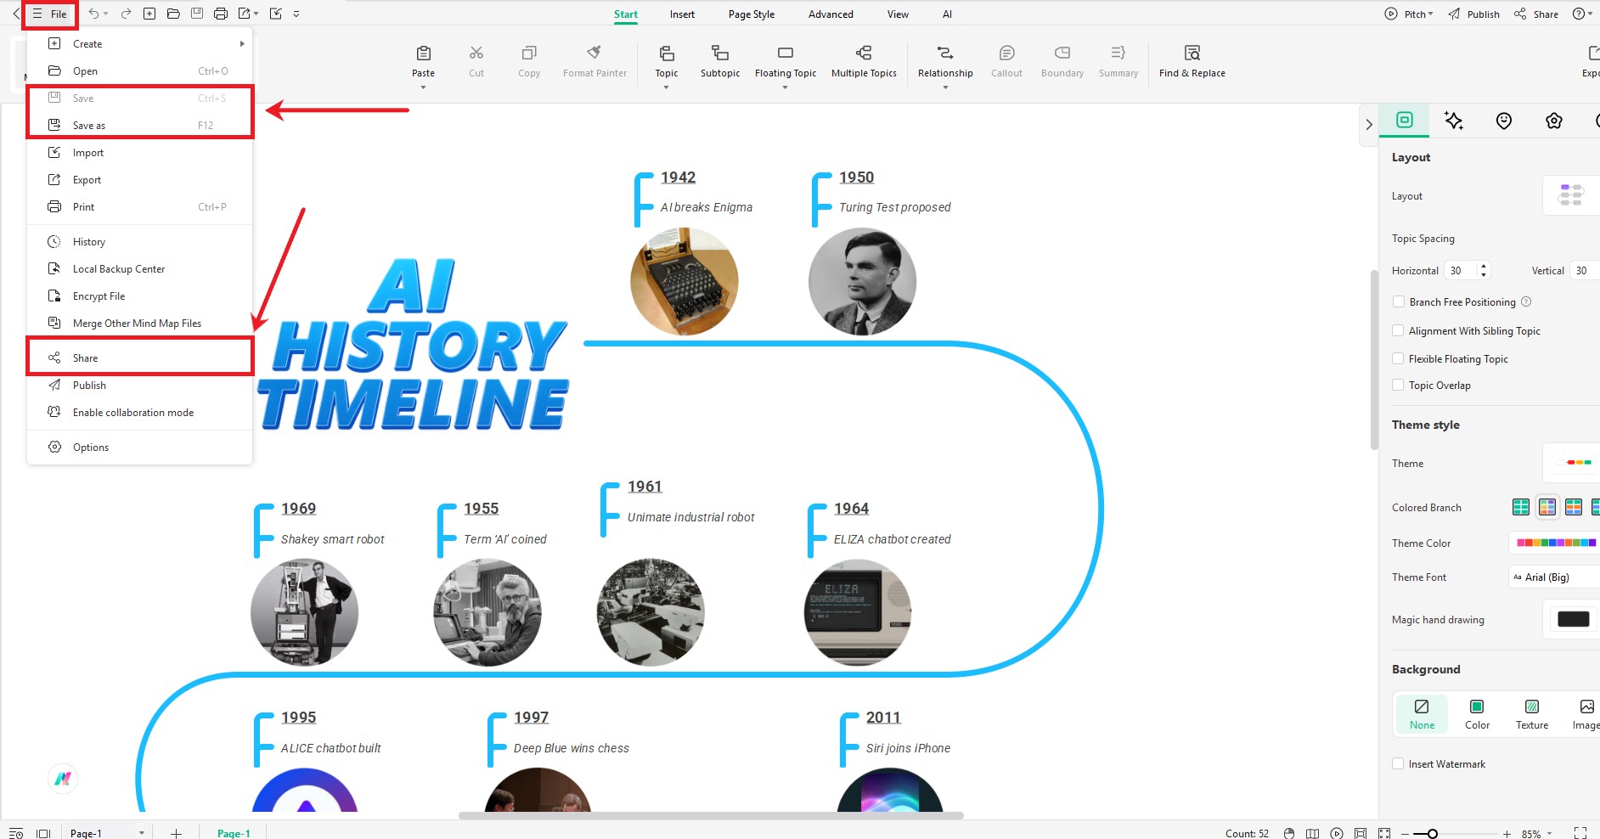1600x839 pixels.
Task: Open the clipart panel tab
Action: (1554, 121)
